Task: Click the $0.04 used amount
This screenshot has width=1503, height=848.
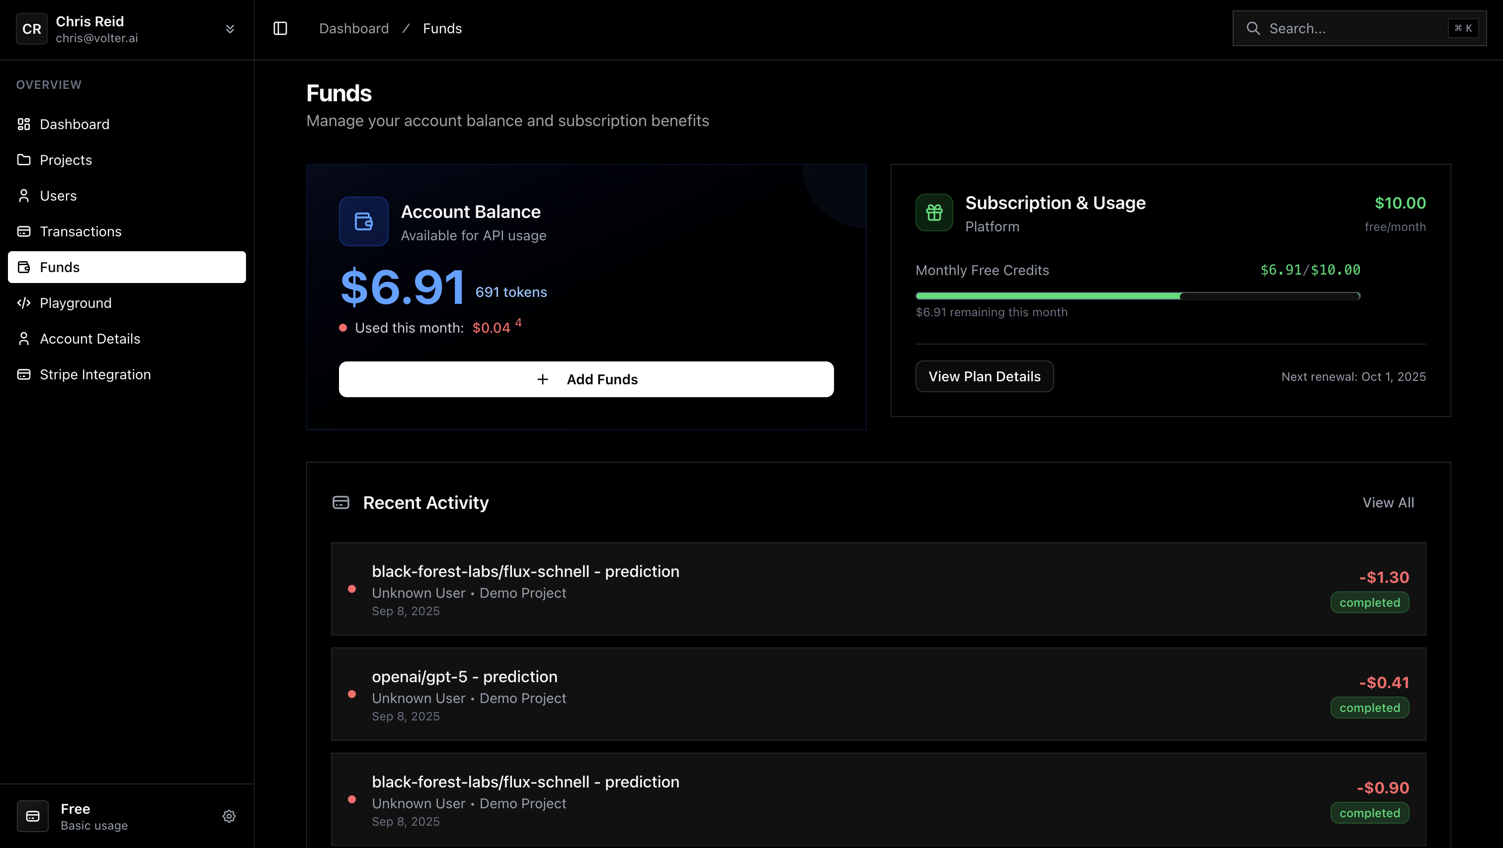Action: pyautogui.click(x=491, y=328)
